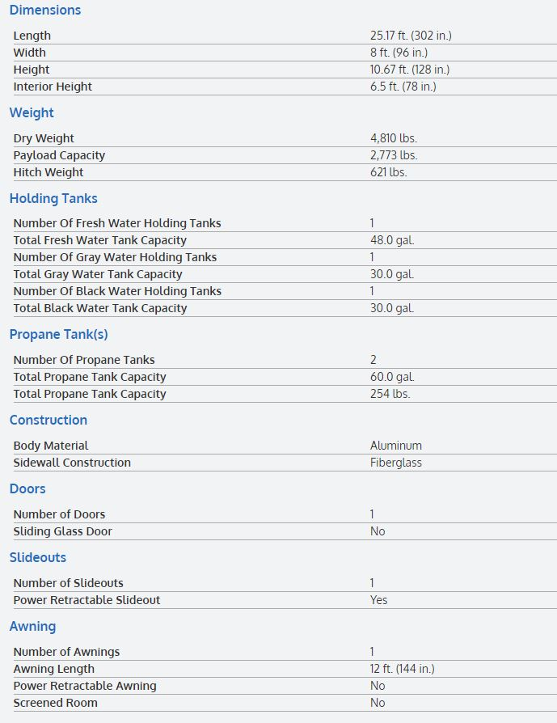The width and height of the screenshot is (557, 723).
Task: Click the Doors section heading
Action: [27, 489]
